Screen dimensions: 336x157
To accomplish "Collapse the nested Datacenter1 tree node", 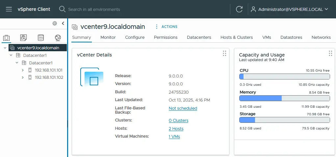I will click(17, 63).
